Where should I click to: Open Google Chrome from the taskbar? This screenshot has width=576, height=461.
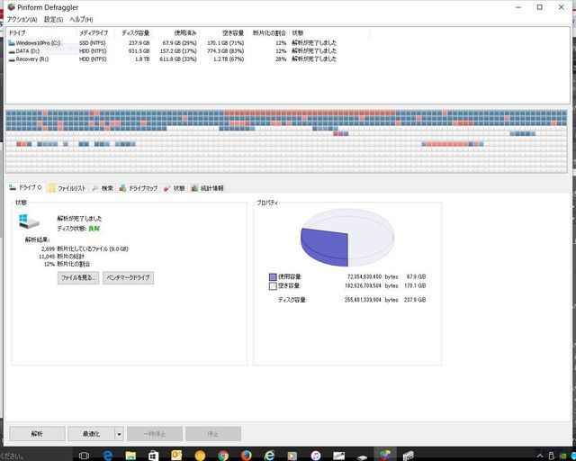[223, 456]
